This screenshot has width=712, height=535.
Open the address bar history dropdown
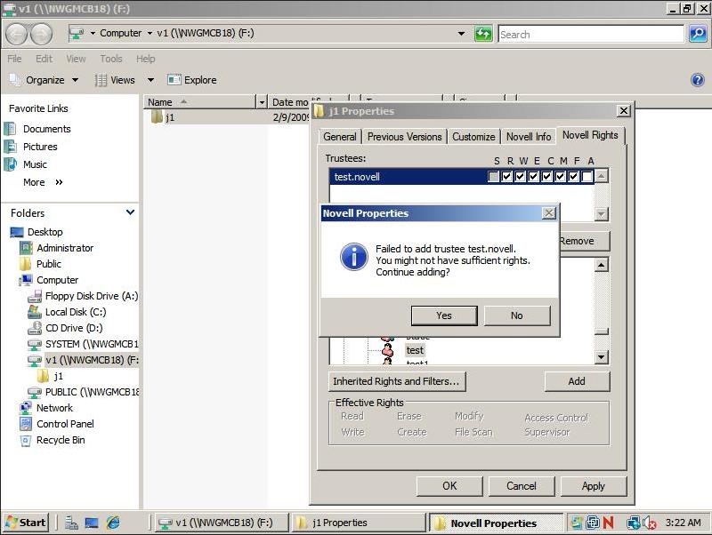pyautogui.click(x=461, y=33)
